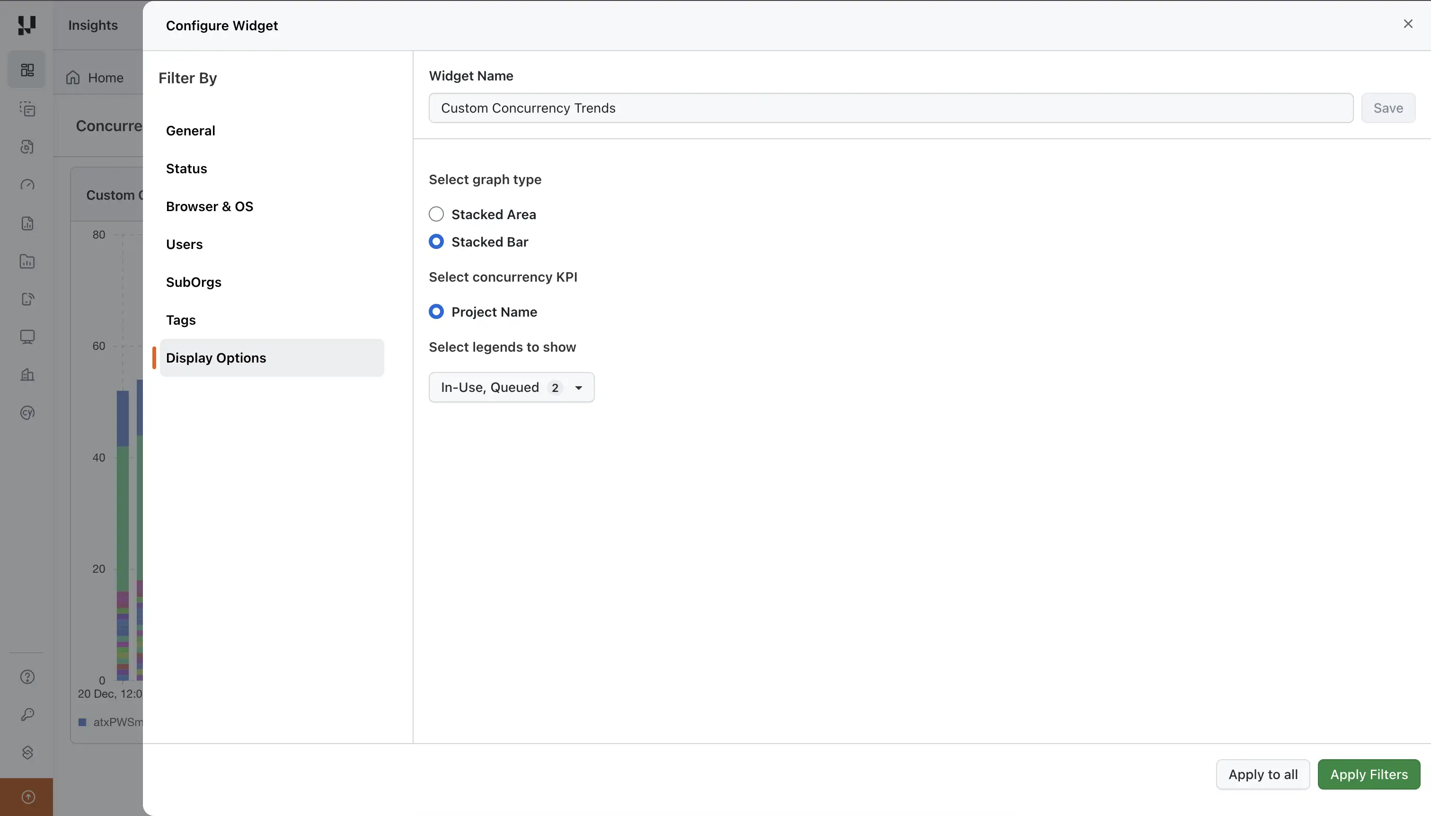The width and height of the screenshot is (1431, 816).
Task: Select the Stacked Area graph type
Action: [436, 213]
